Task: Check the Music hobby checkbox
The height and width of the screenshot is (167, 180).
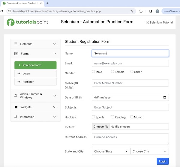Action: (x=132, y=117)
